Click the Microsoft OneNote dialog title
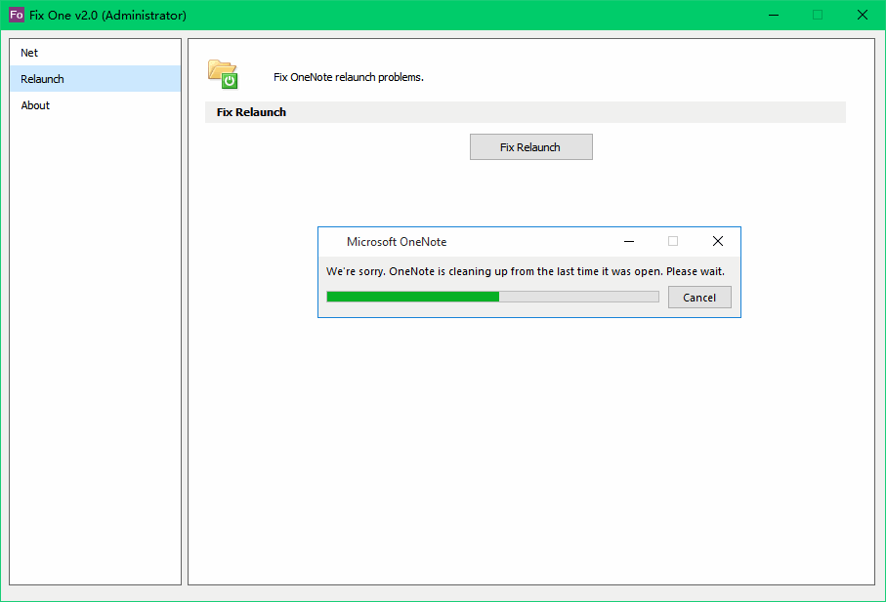Viewport: 886px width, 602px height. (x=397, y=241)
